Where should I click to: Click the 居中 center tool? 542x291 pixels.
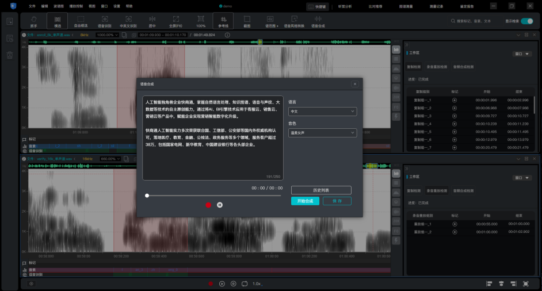click(x=152, y=21)
